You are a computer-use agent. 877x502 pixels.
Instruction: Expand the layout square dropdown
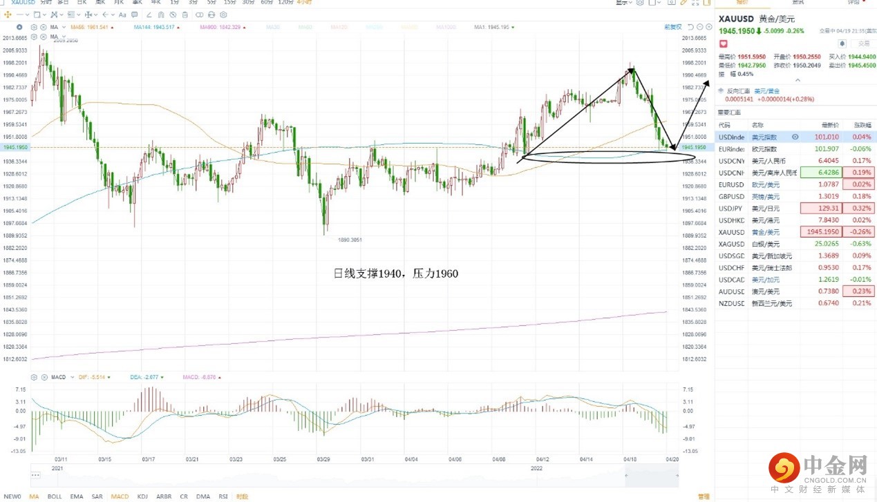[659, 3]
